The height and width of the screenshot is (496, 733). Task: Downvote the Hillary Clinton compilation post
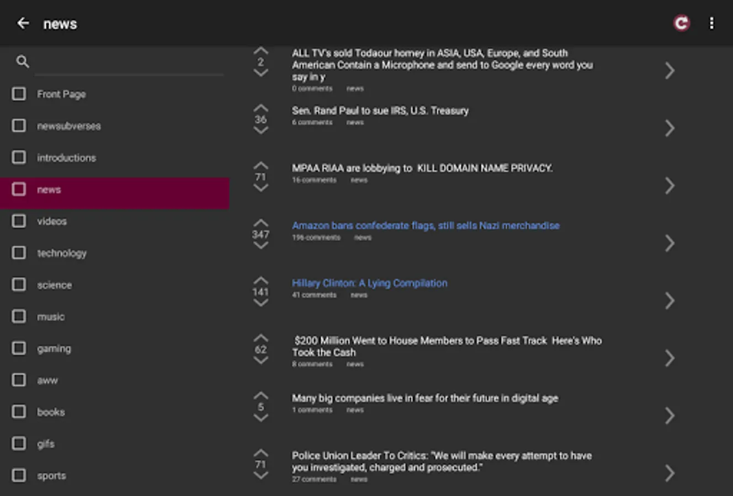click(261, 303)
